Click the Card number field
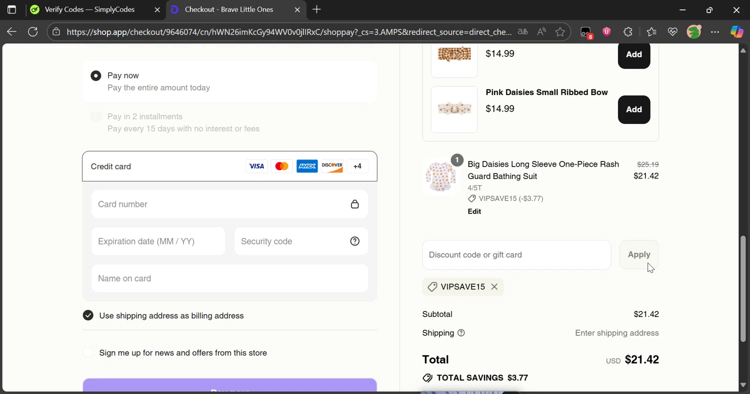 point(229,204)
